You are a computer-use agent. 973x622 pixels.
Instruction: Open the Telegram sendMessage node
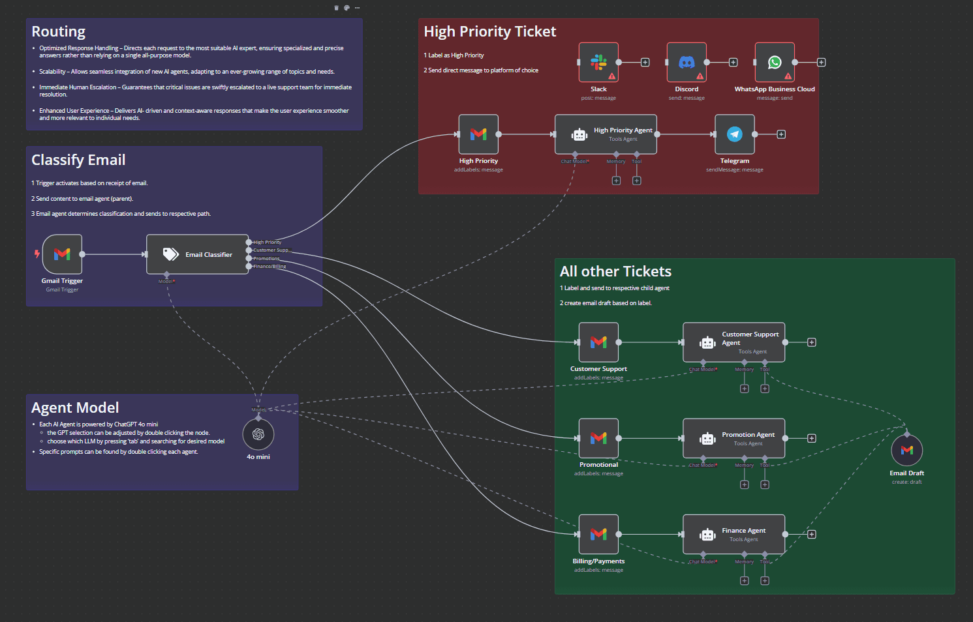click(734, 134)
